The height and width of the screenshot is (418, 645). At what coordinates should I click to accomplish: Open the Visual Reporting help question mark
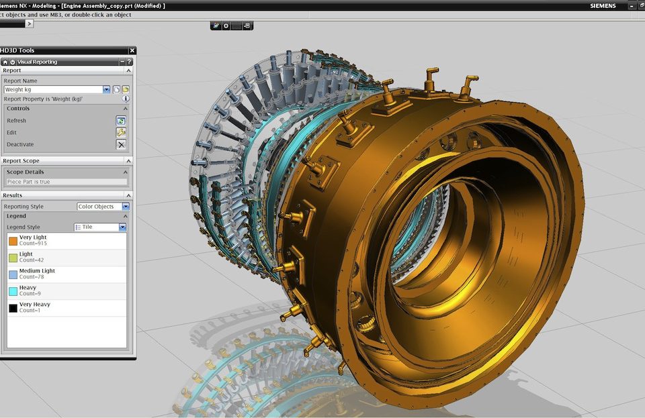129,62
